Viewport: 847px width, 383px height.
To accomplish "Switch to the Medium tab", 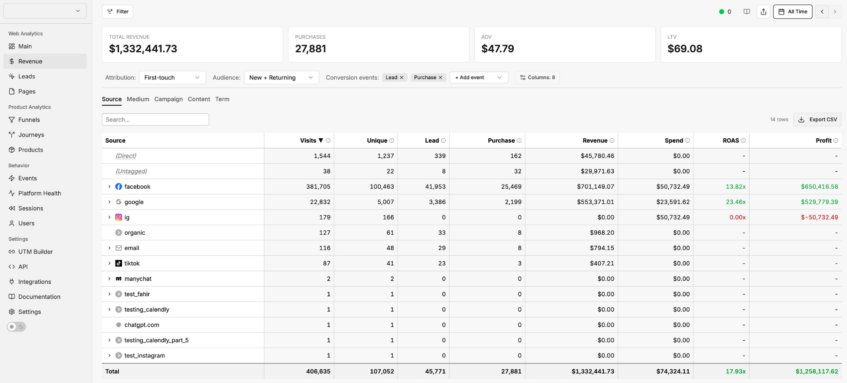I will point(138,99).
